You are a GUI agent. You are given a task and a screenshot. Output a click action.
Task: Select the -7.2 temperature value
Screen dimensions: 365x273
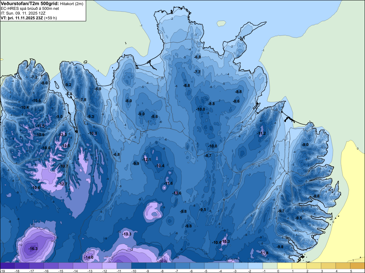point(34,77)
